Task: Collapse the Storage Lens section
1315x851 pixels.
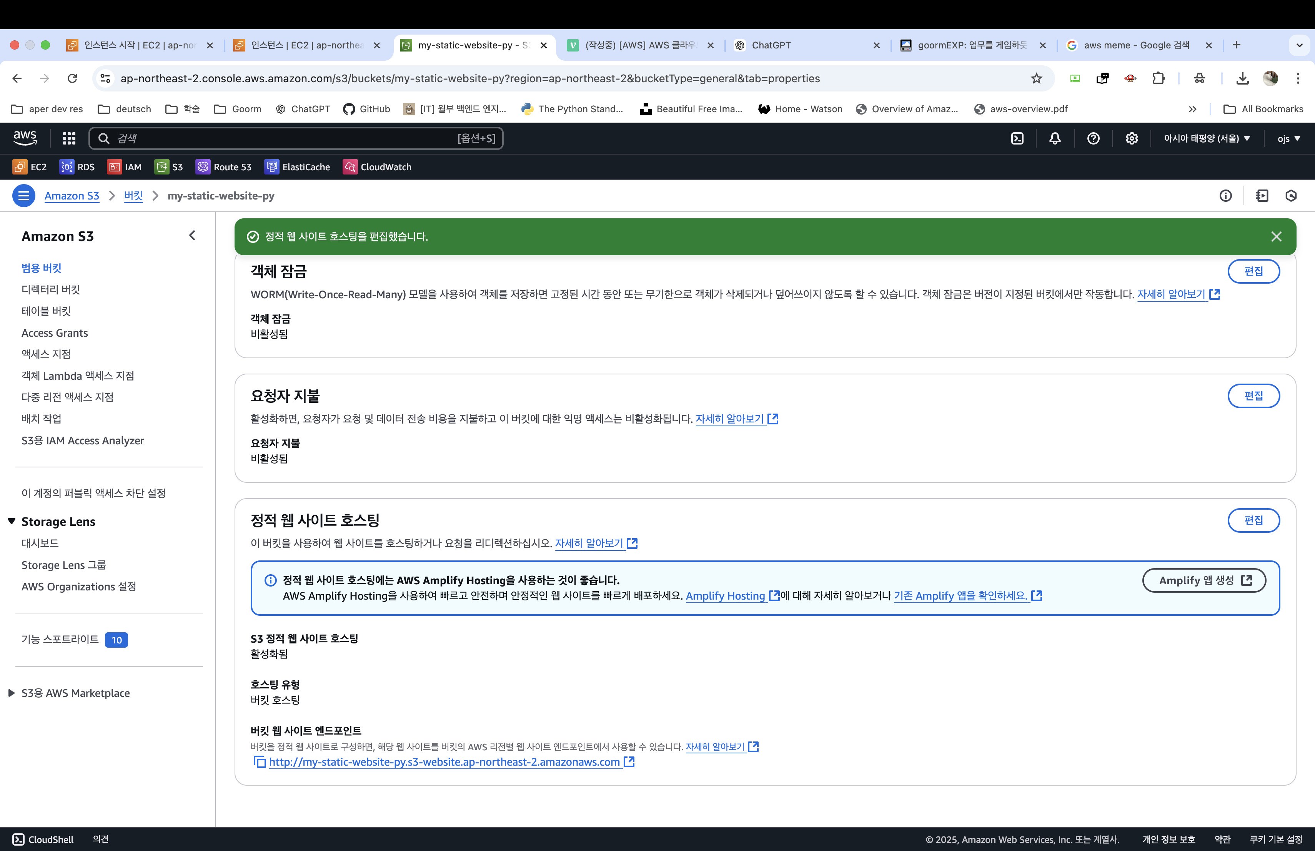Action: [12, 521]
